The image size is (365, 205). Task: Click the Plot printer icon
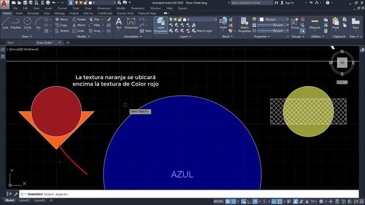48,3
